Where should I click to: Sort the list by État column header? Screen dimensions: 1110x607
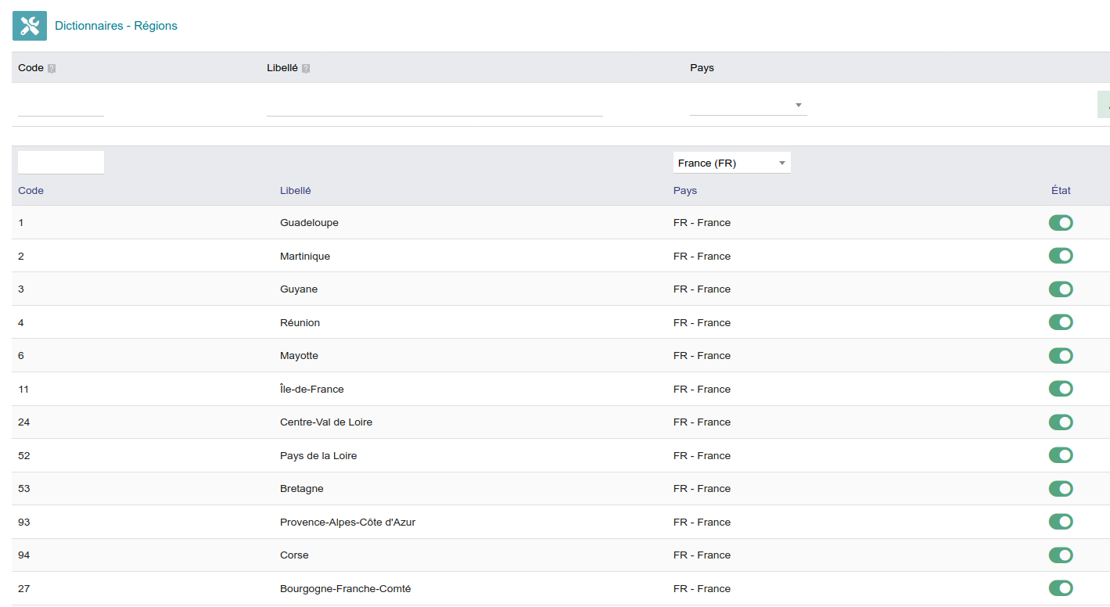tap(1061, 191)
